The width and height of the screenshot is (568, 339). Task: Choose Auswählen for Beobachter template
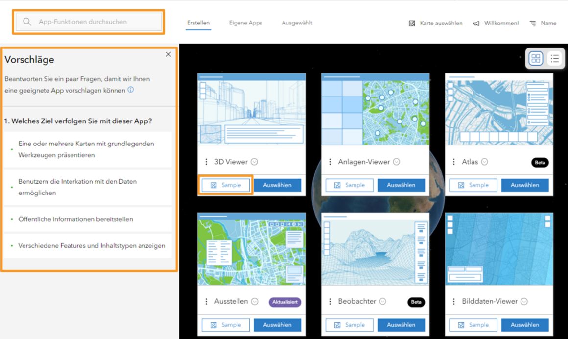pos(401,325)
